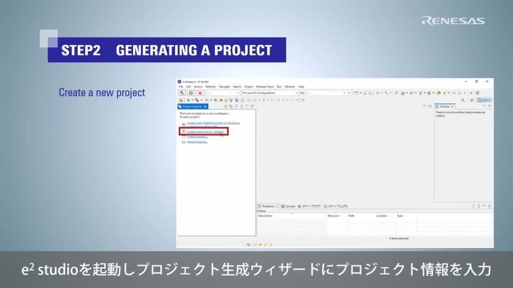Select the Problems tab
The image size is (513, 288).
[x=268, y=206]
